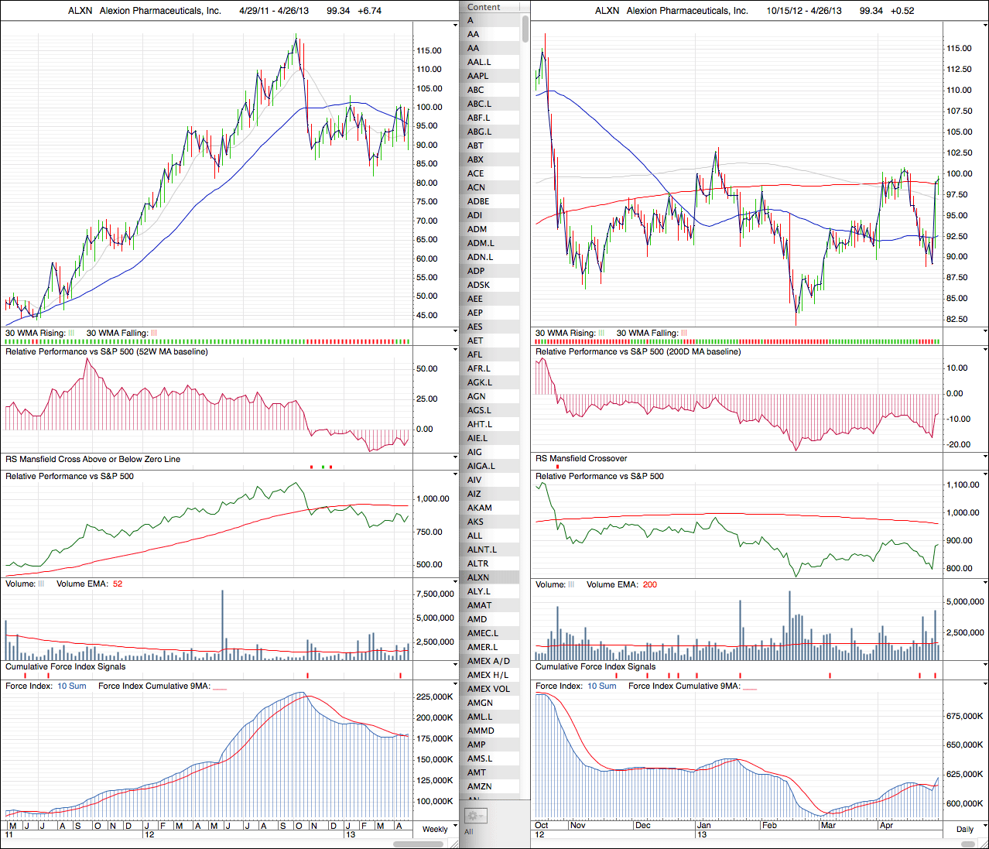989x849 pixels.
Task: Open weekly price chart panel dropdown arrow
Action: [455, 25]
